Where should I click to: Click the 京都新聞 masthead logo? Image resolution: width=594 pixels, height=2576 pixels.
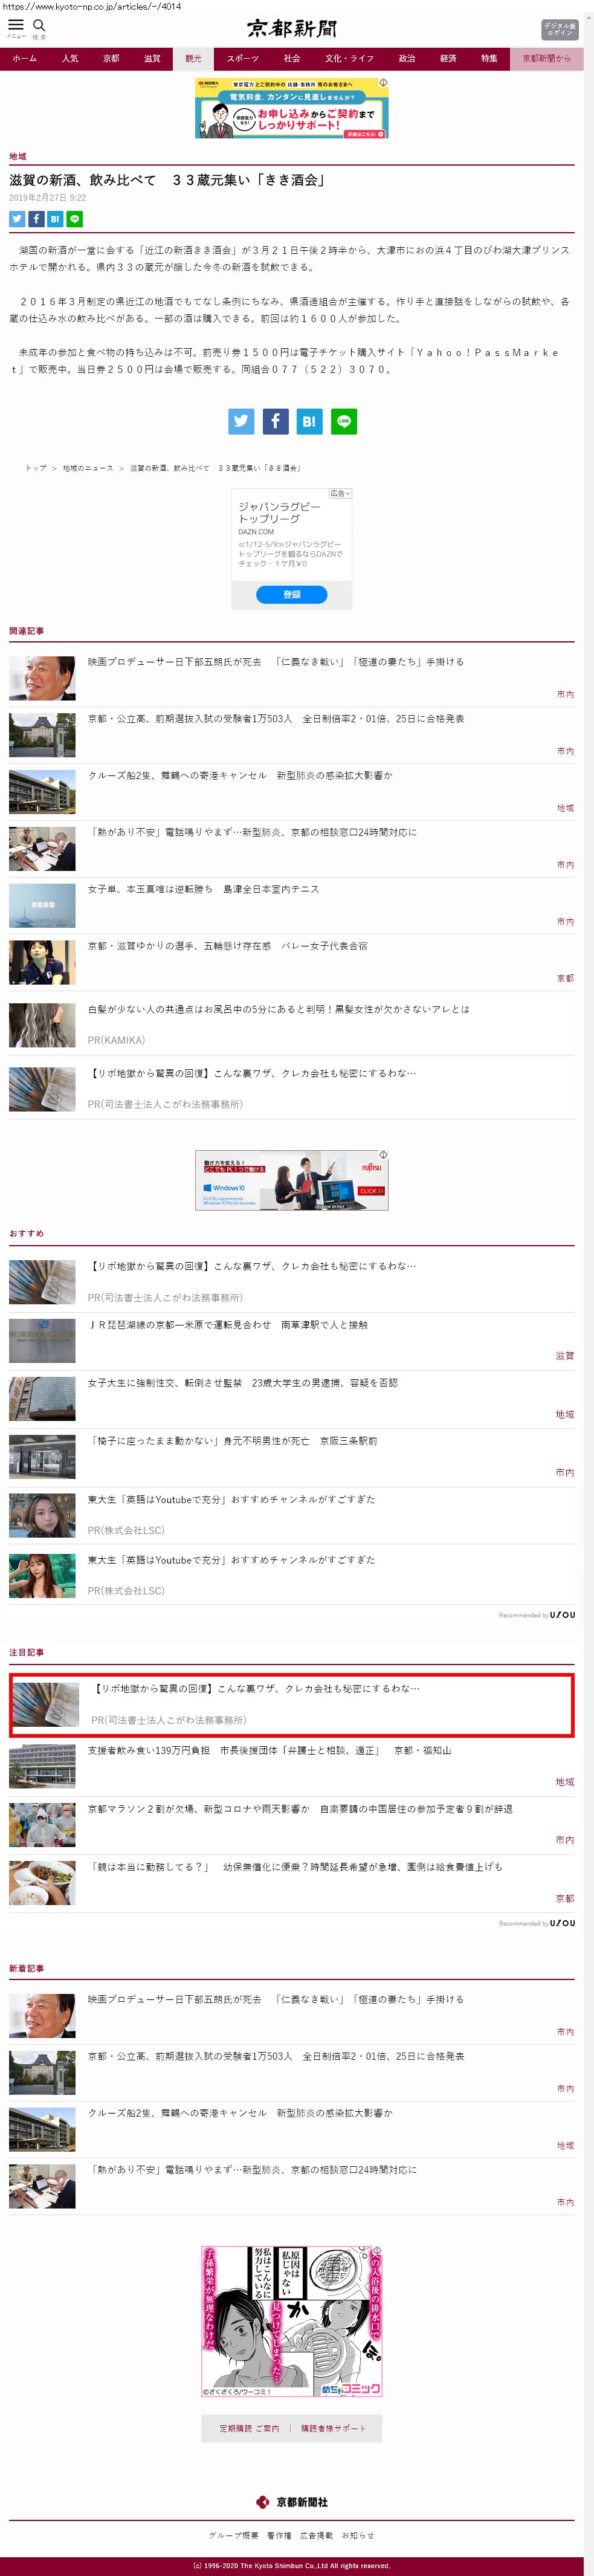292,28
